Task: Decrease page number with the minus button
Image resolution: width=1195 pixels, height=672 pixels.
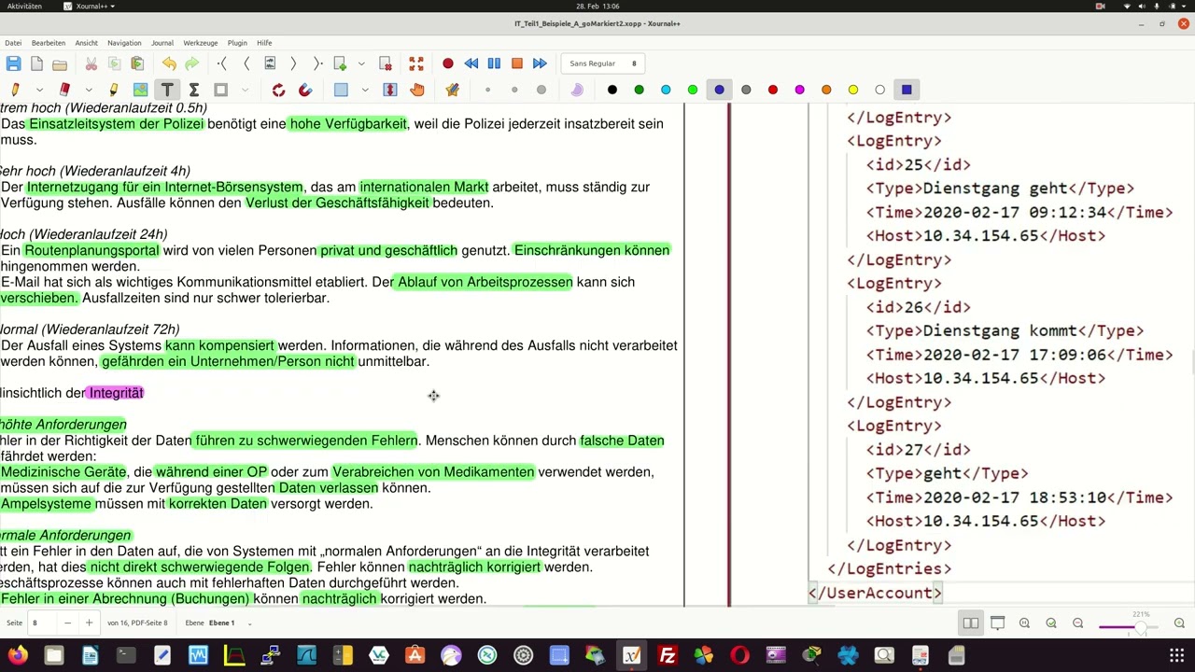Action: [67, 623]
